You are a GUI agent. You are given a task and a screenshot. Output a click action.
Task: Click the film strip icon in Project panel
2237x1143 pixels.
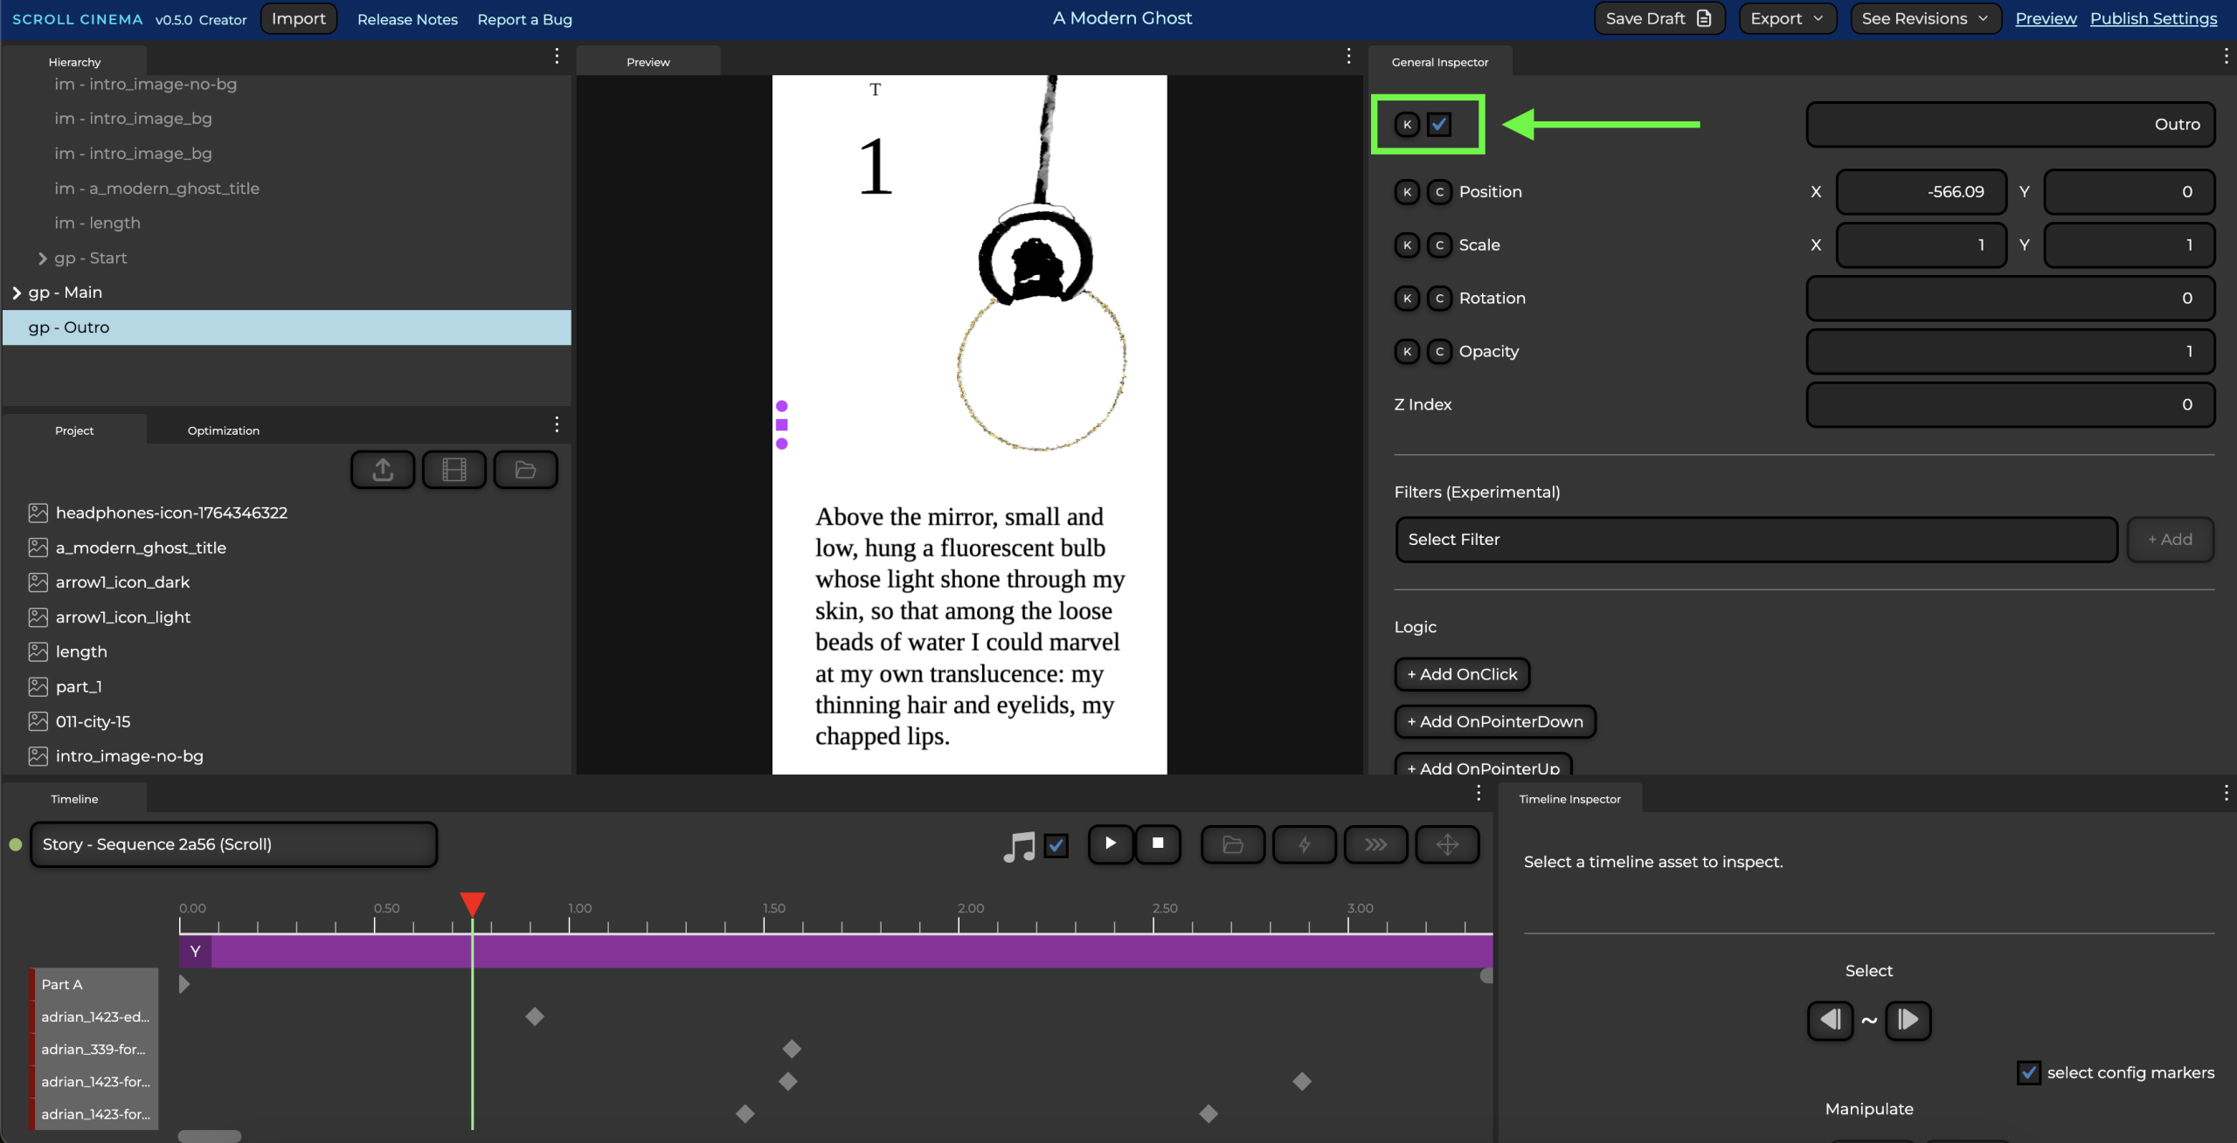tap(454, 470)
